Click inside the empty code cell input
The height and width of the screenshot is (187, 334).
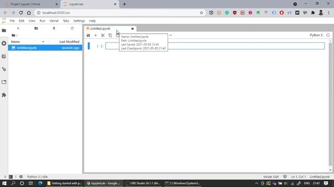215,46
